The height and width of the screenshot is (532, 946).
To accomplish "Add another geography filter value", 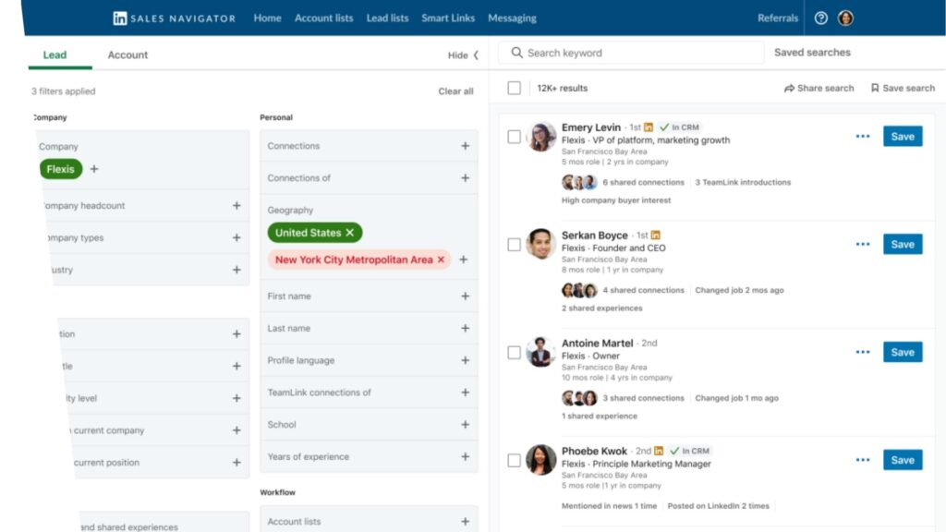I will [464, 260].
